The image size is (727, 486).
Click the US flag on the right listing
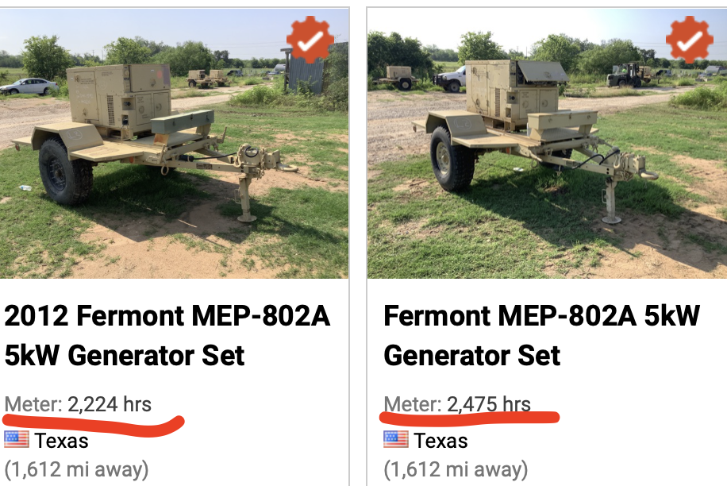point(396,439)
